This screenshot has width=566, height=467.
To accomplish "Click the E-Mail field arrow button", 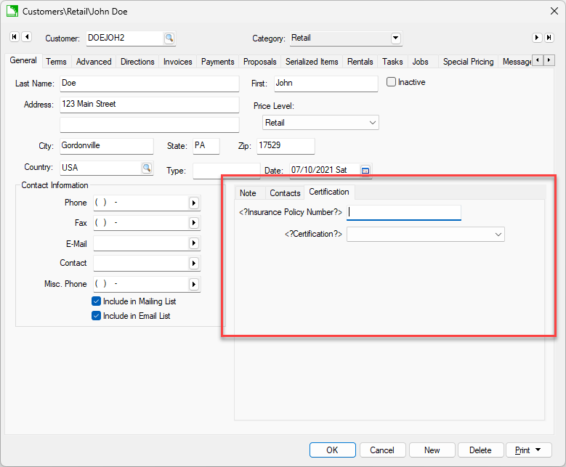I will pyautogui.click(x=194, y=244).
